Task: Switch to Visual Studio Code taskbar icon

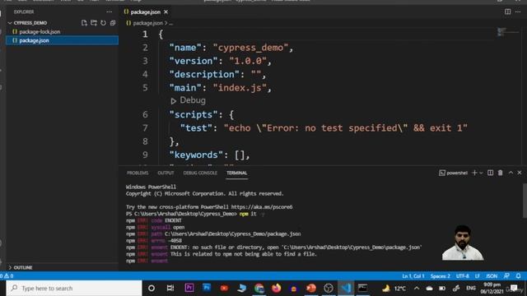Action: click(346, 288)
